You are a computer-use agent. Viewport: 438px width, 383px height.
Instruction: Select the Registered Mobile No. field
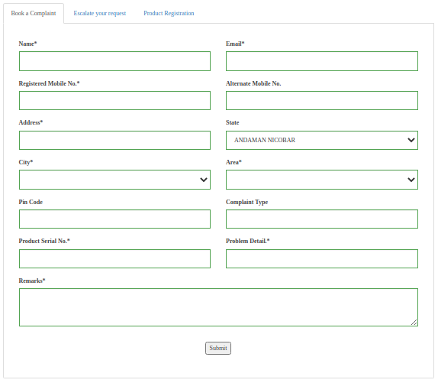[x=114, y=100]
